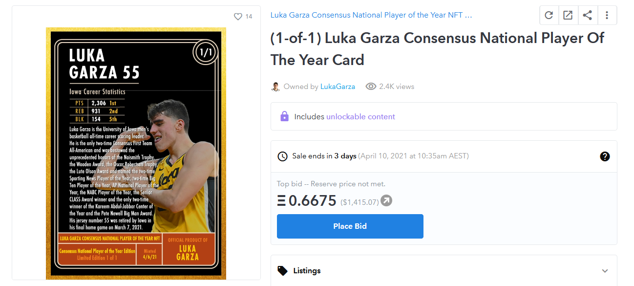
Task: Click the question mark help icon
Action: pyautogui.click(x=605, y=156)
